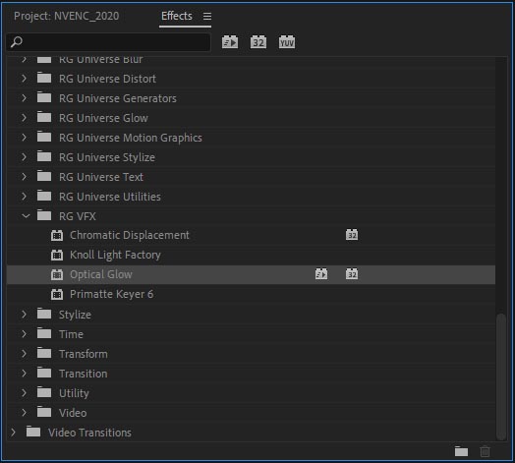515x463 pixels.
Task: Expand the Video Transitions bin
Action: 13,433
